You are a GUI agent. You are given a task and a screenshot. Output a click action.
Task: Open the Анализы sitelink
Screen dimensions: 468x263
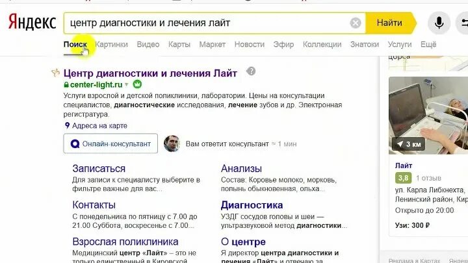click(x=241, y=168)
